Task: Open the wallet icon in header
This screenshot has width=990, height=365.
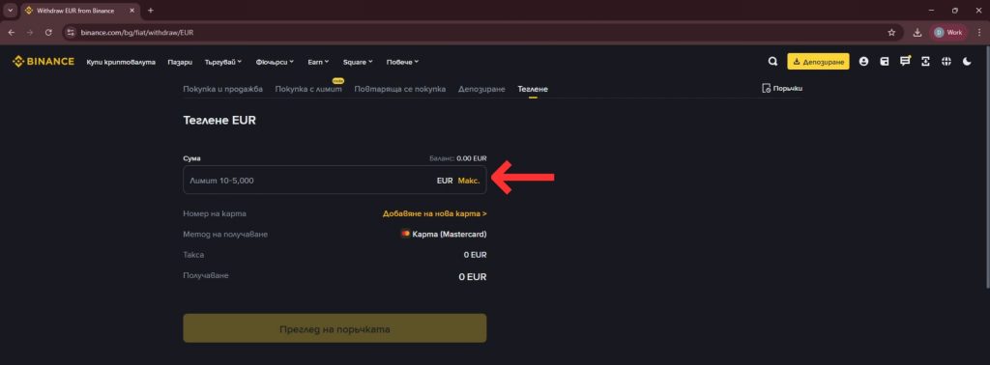Action: 885,62
